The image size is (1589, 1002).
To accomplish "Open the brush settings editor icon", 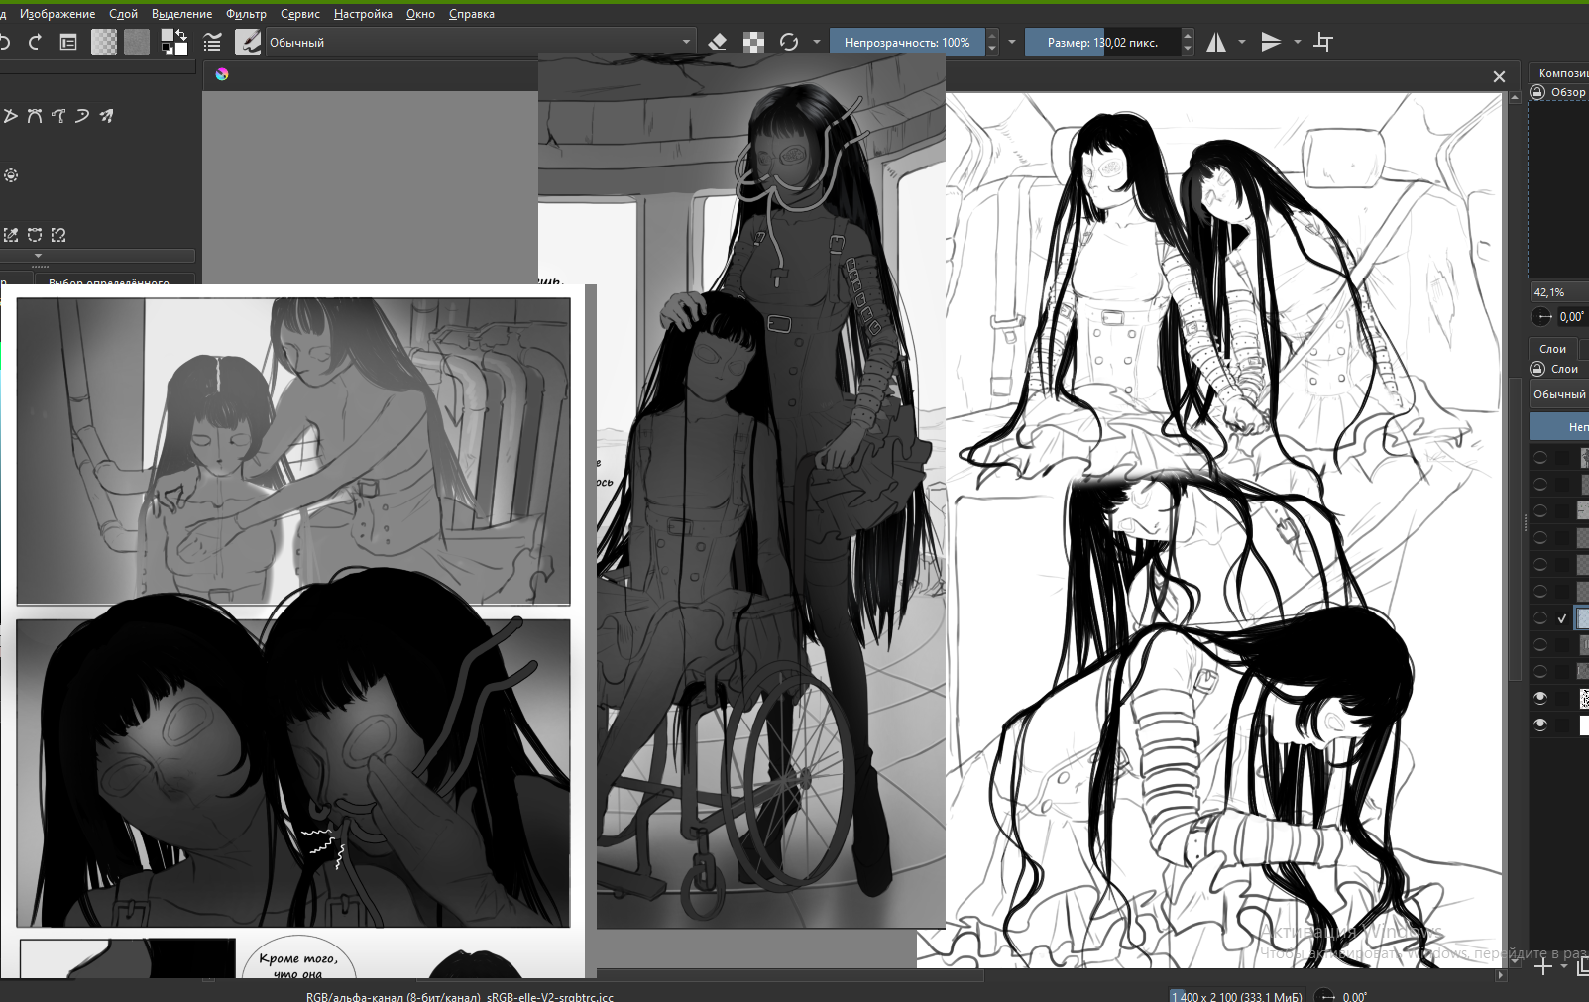I will (x=212, y=42).
